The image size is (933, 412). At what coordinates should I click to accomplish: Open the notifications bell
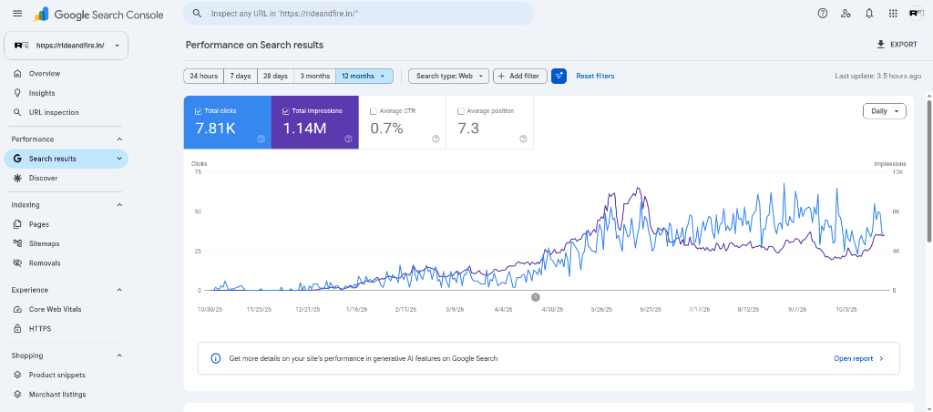tap(869, 13)
